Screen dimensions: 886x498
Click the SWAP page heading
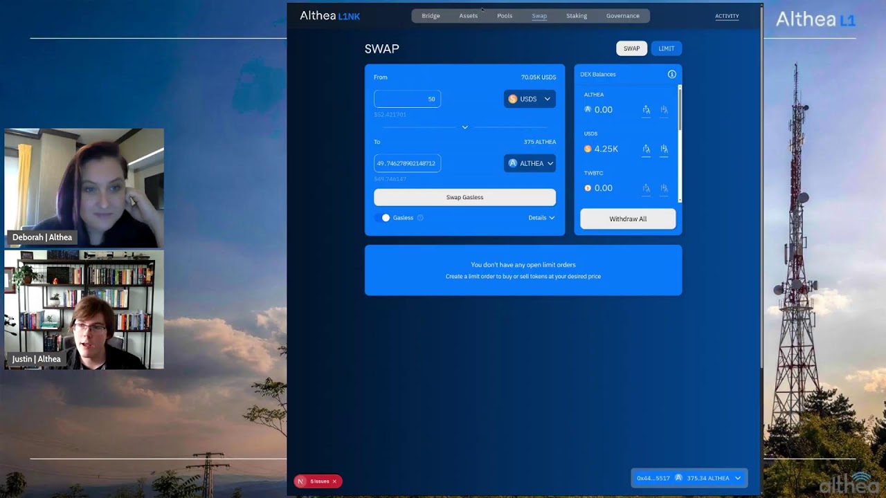click(x=382, y=48)
